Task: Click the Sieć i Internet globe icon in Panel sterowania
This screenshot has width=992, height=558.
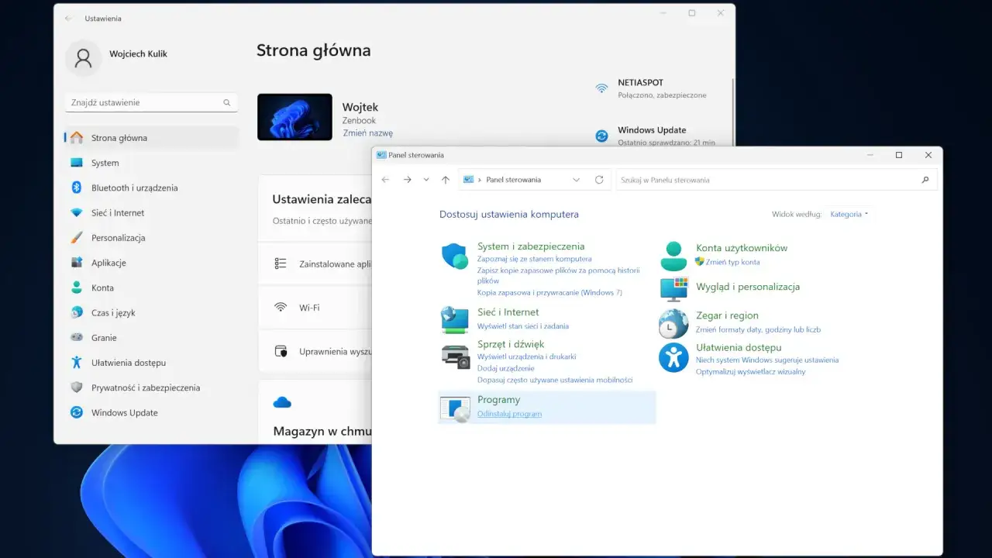Action: click(455, 319)
